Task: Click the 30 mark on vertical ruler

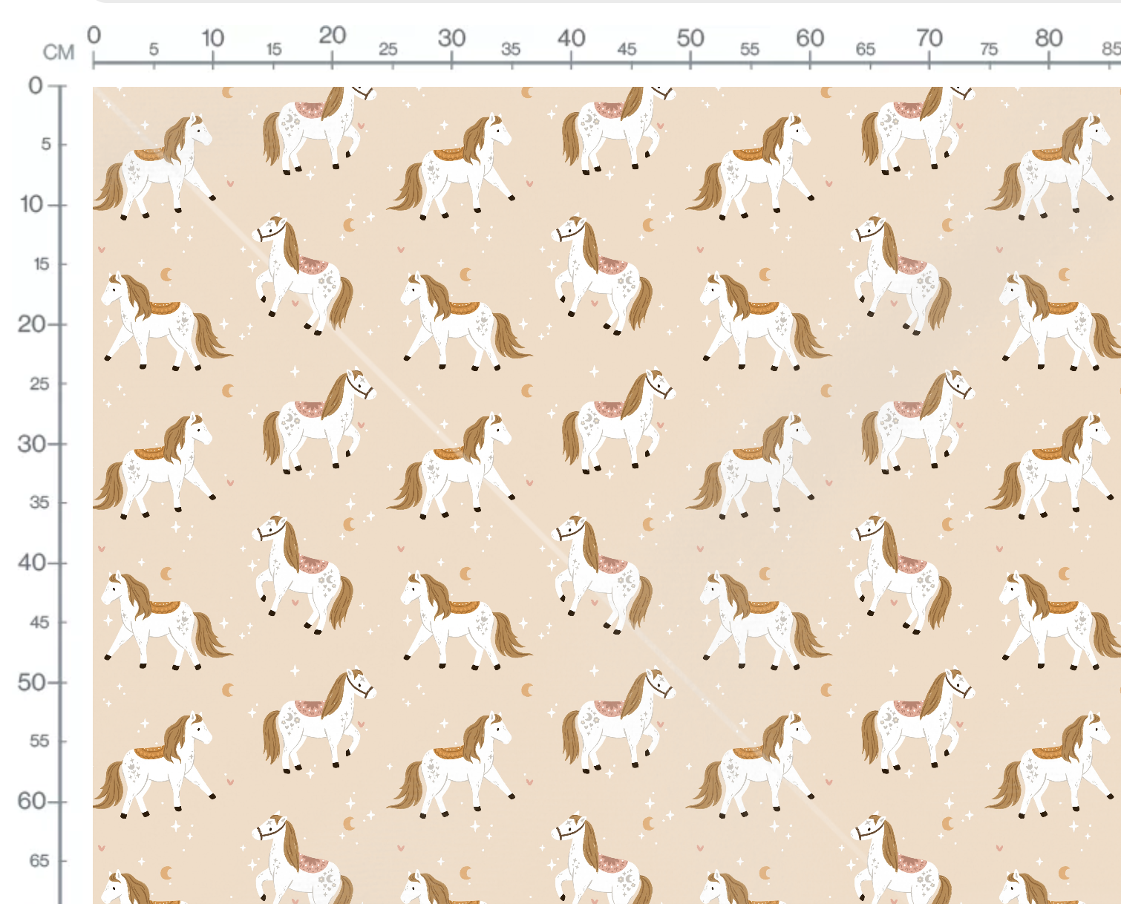Action: point(32,444)
